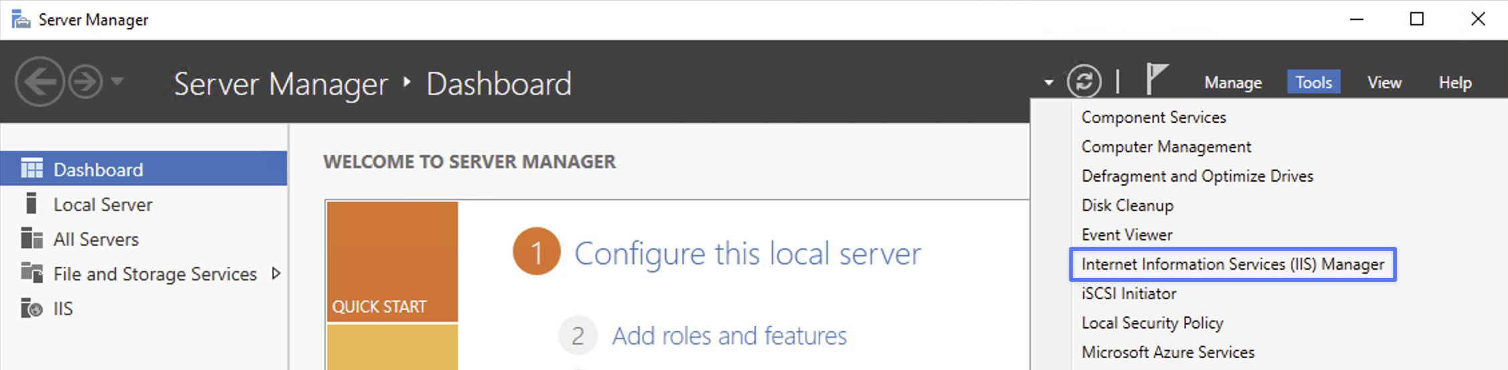Launch Internet Information Services (IIS) Manager
The height and width of the screenshot is (370, 1508).
[x=1233, y=264]
